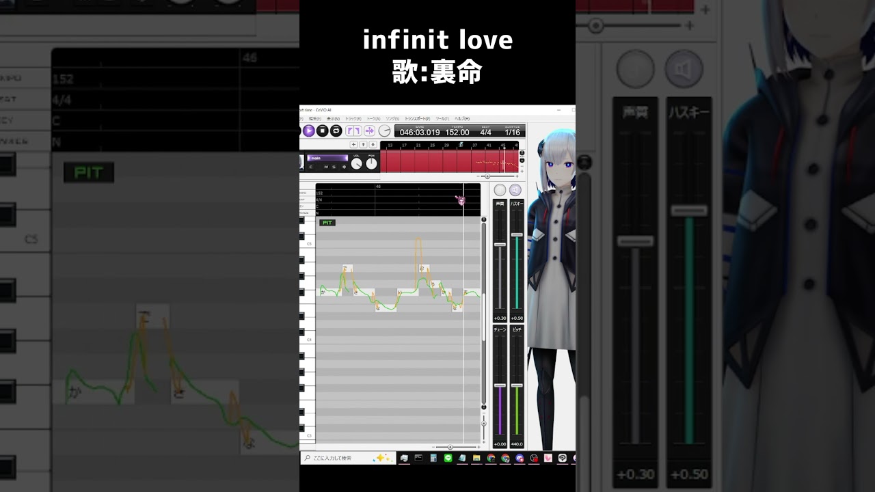Open the ヘルプ(H) menu
The width and height of the screenshot is (875, 492).
point(462,119)
